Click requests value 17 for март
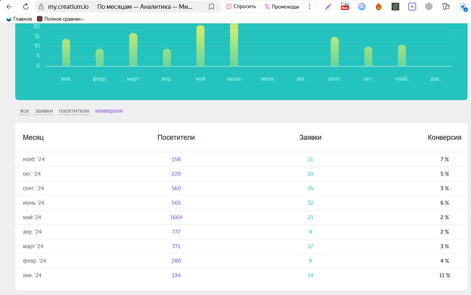The width and height of the screenshot is (471, 295). click(x=310, y=246)
